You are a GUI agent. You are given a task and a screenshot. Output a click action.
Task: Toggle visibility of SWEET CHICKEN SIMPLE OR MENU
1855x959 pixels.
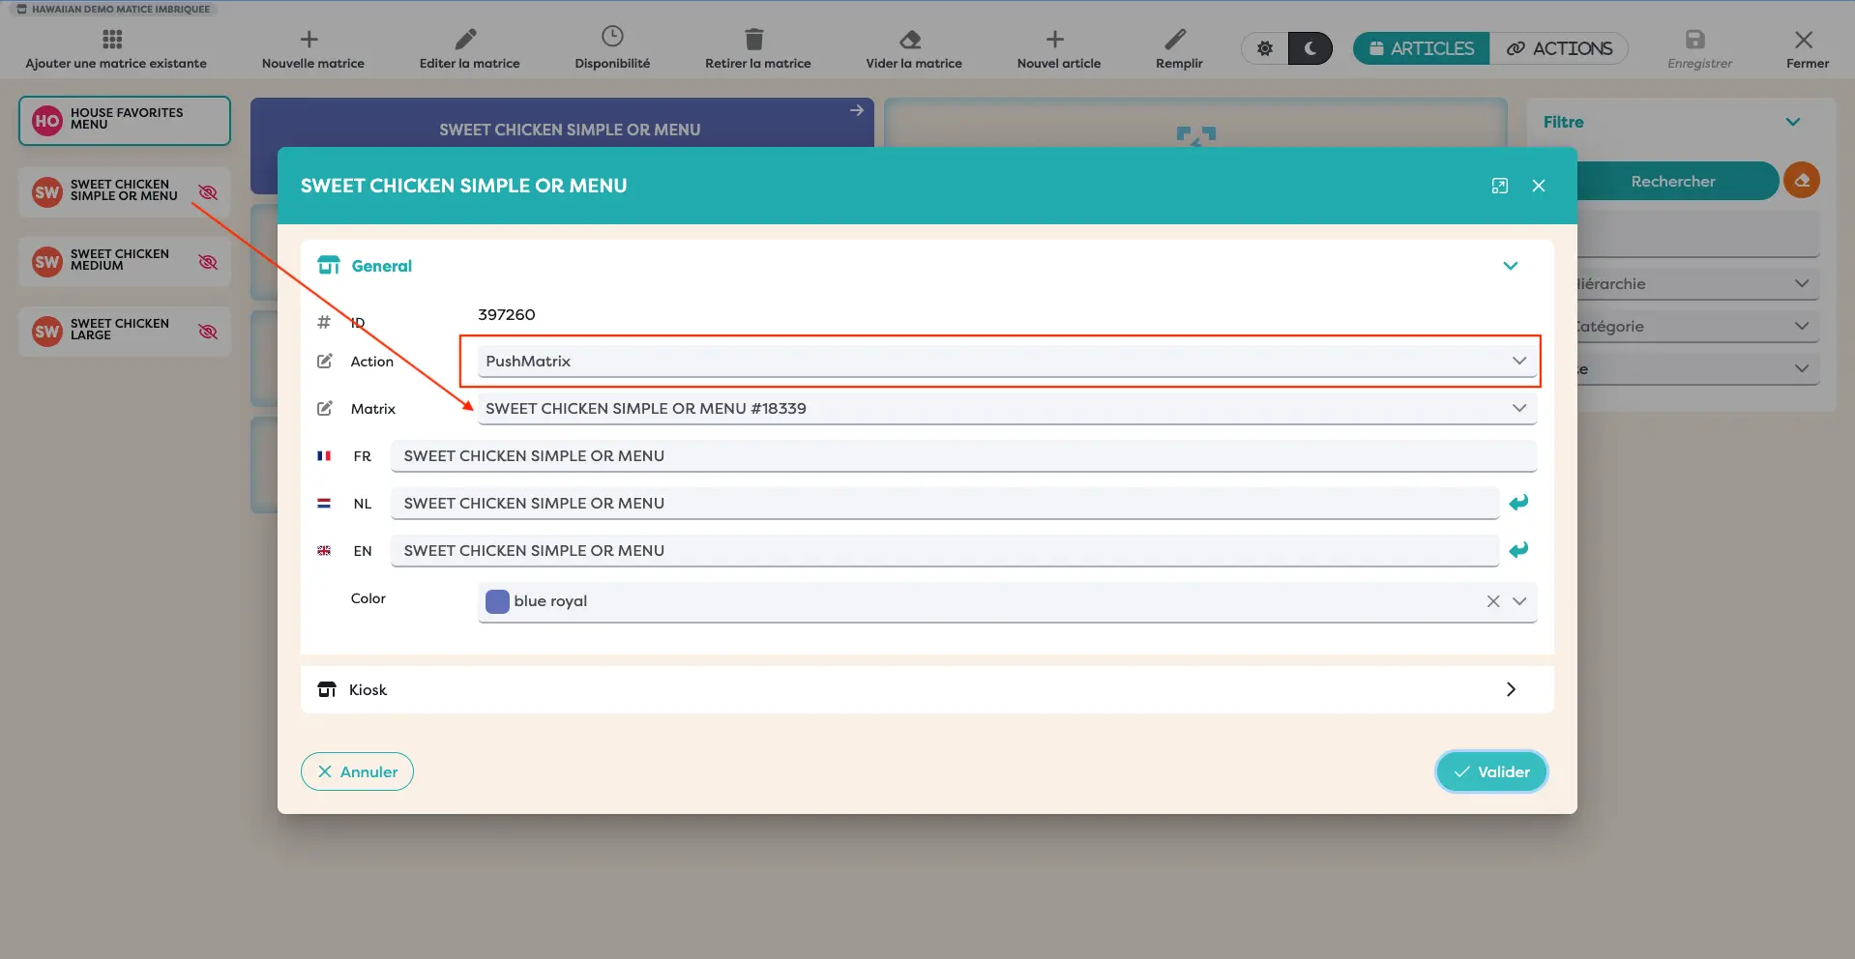[x=208, y=192]
